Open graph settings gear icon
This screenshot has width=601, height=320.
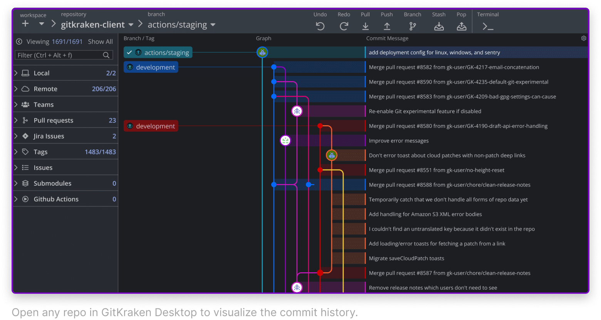point(583,38)
